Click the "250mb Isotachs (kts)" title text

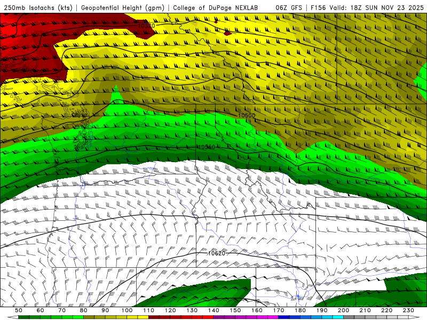coord(38,8)
